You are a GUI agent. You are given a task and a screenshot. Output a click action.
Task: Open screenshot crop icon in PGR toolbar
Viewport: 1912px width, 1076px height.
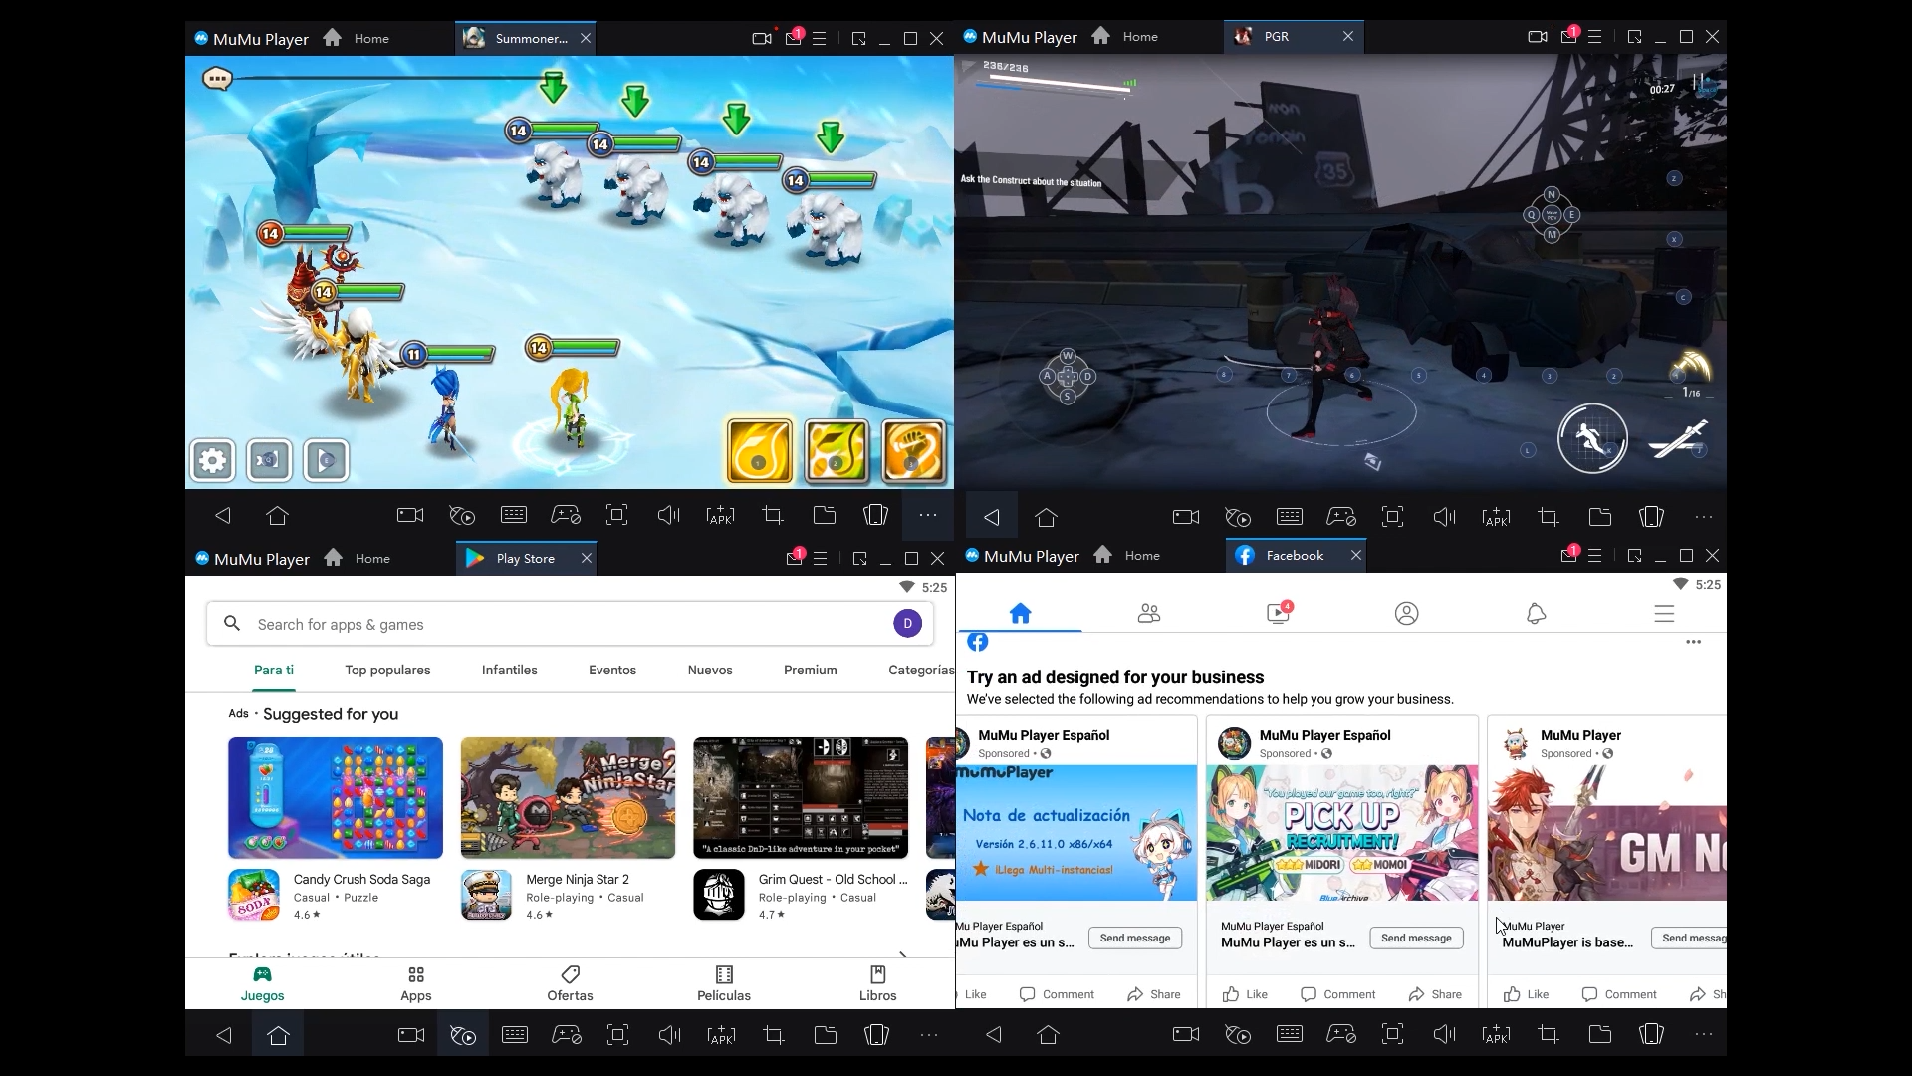(x=1548, y=517)
